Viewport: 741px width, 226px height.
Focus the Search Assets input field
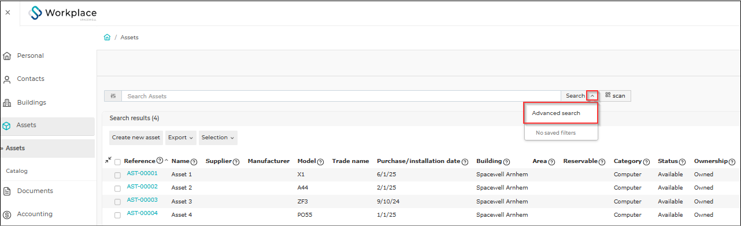(x=341, y=96)
